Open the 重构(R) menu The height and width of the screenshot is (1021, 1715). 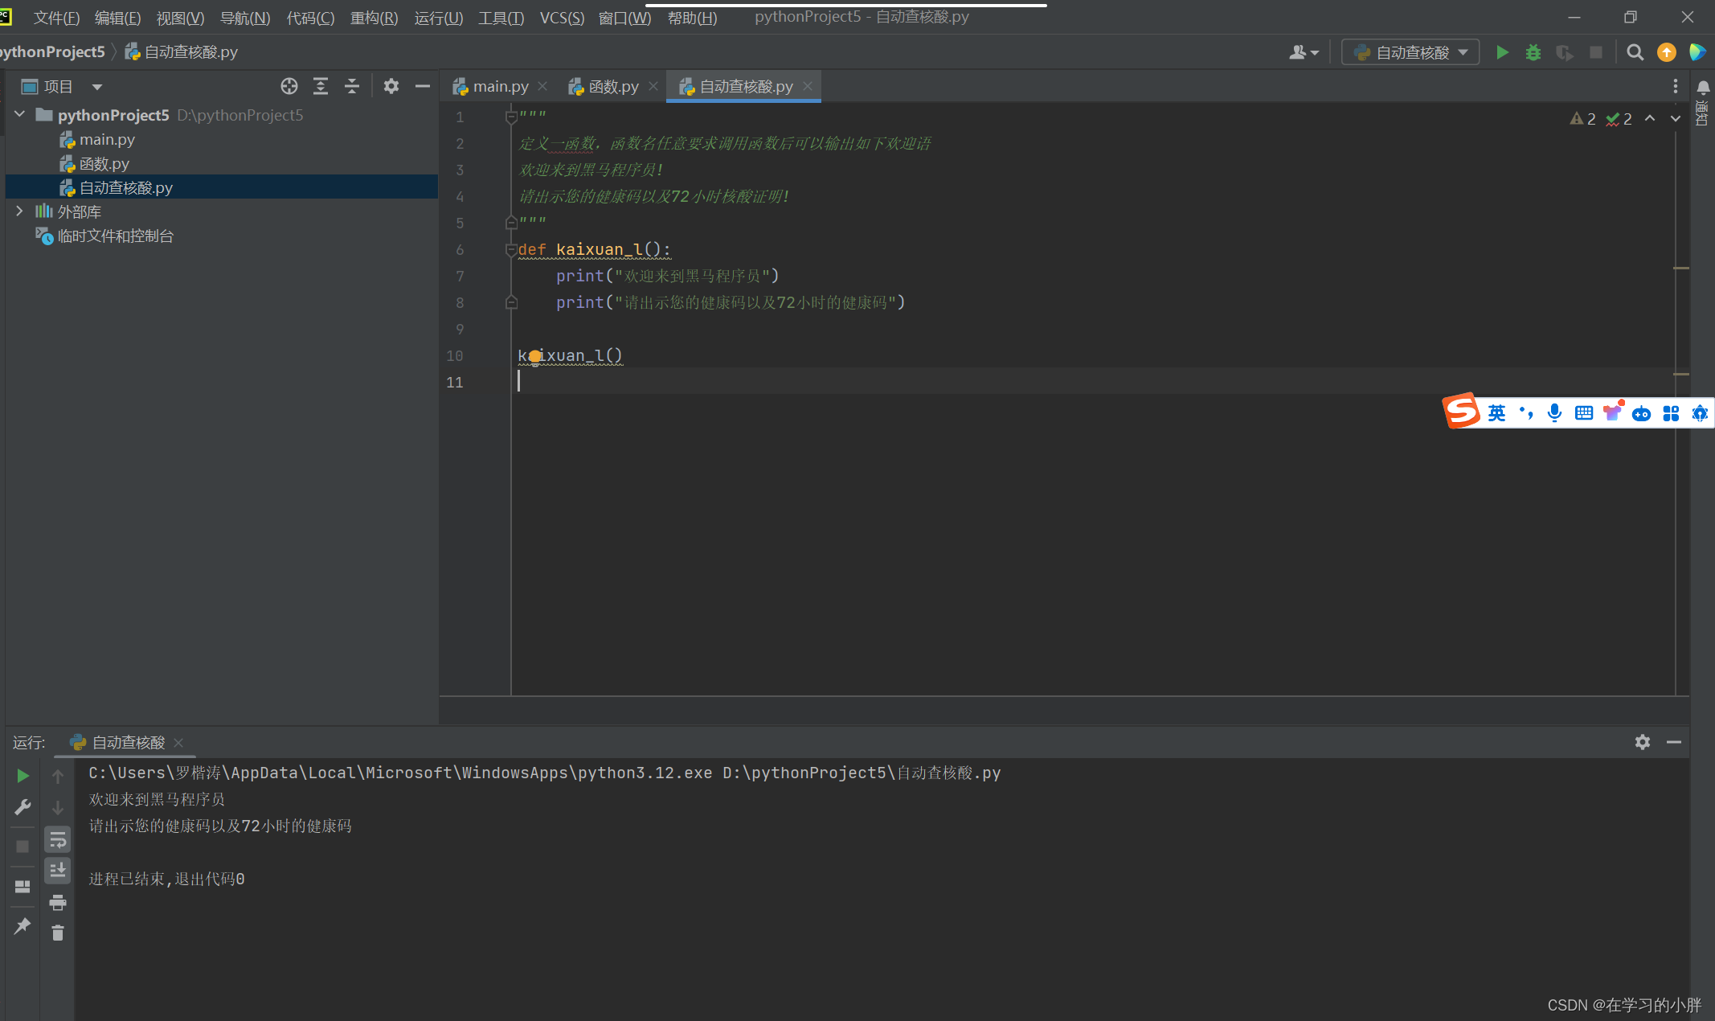click(x=374, y=18)
